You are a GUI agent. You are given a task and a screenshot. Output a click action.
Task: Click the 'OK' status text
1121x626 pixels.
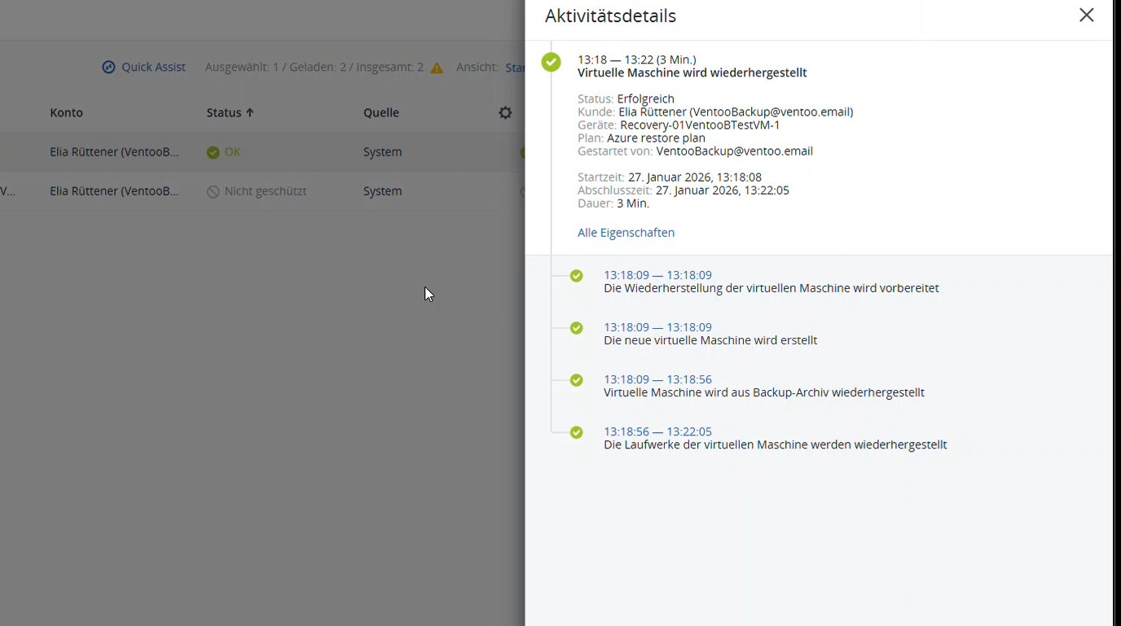pos(232,152)
